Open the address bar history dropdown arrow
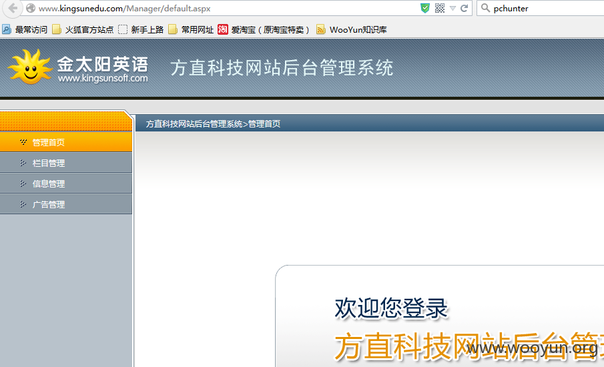604x367 pixels. [x=452, y=9]
